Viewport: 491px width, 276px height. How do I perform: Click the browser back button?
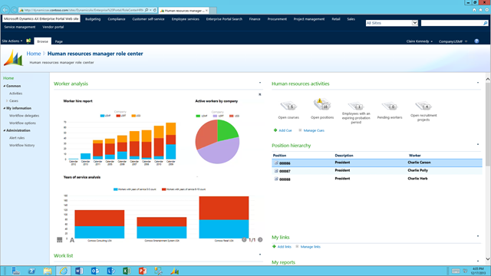5,10
